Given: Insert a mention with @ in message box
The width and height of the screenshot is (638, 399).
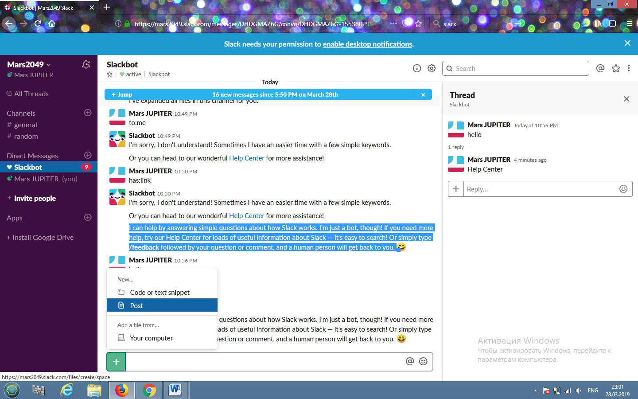Looking at the screenshot, I should pos(410,361).
